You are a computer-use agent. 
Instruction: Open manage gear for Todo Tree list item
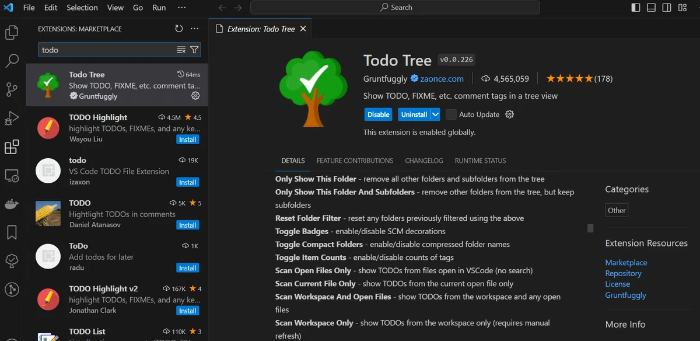[x=195, y=96]
